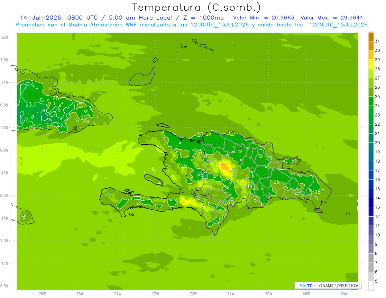Click the '72W' longitude axis label
Viewport: 386px width, 298px height.
pyautogui.click(x=193, y=294)
